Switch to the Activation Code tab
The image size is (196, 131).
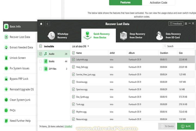pos(158,2)
